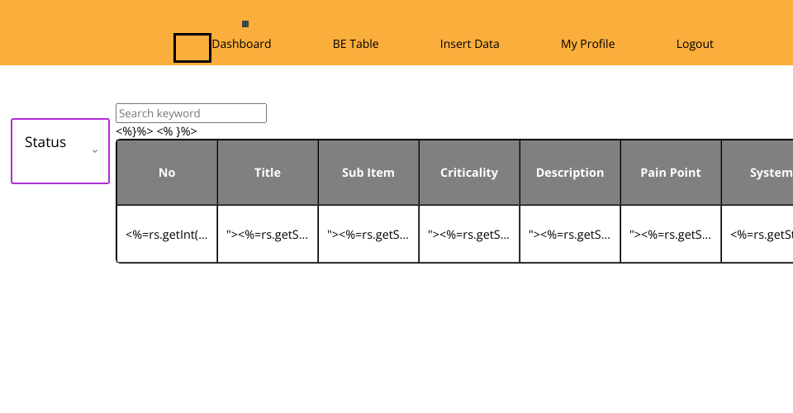Click the No column header

[167, 173]
